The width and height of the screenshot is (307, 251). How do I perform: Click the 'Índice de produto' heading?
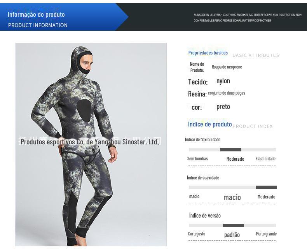(210, 124)
